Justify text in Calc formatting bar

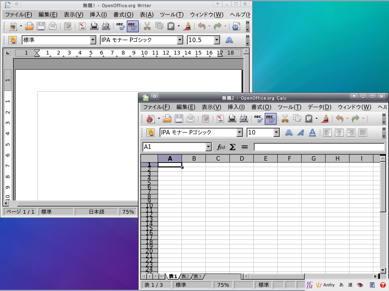[x=363, y=132]
